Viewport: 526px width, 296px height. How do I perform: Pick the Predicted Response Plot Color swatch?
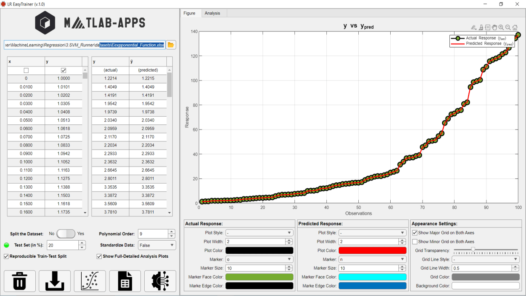372,250
